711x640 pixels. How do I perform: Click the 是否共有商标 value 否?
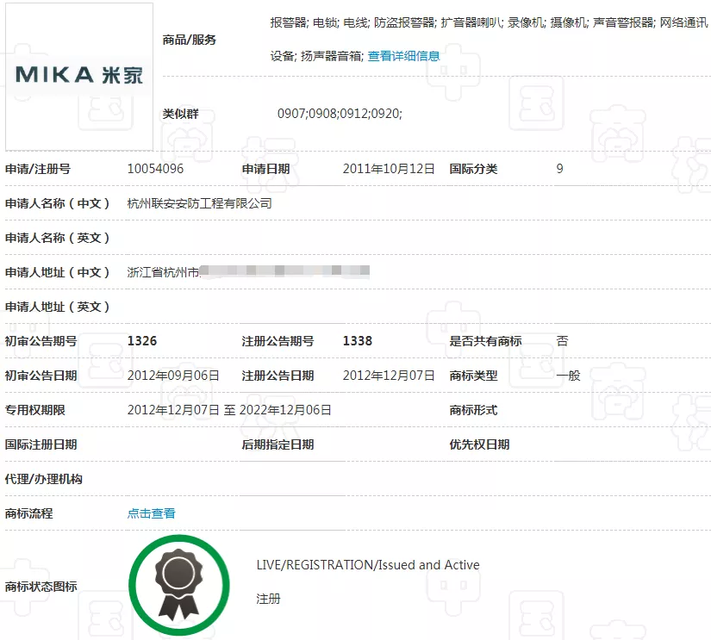pyautogui.click(x=563, y=341)
